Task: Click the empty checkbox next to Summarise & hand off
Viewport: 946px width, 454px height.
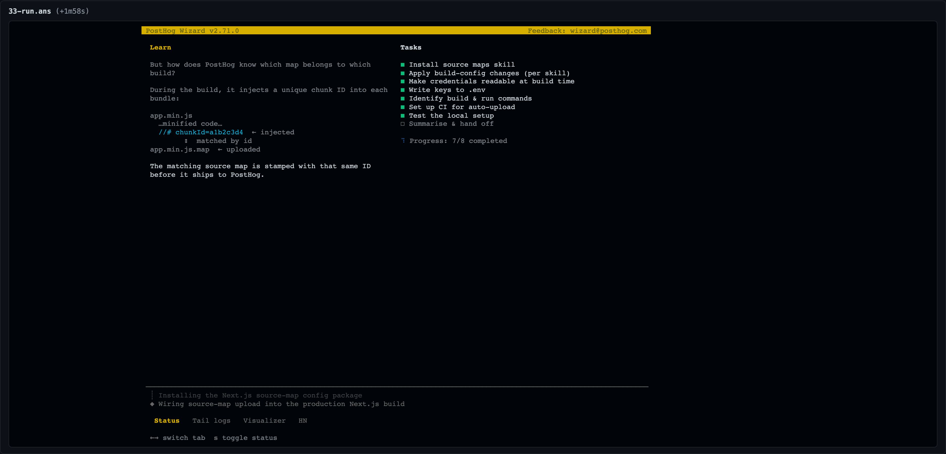Action: coord(403,124)
